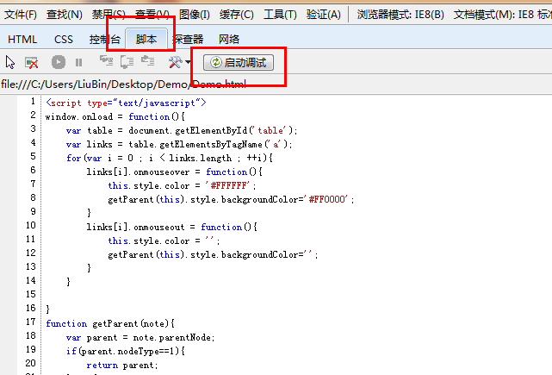Switch to the HTML tab

tap(22, 39)
